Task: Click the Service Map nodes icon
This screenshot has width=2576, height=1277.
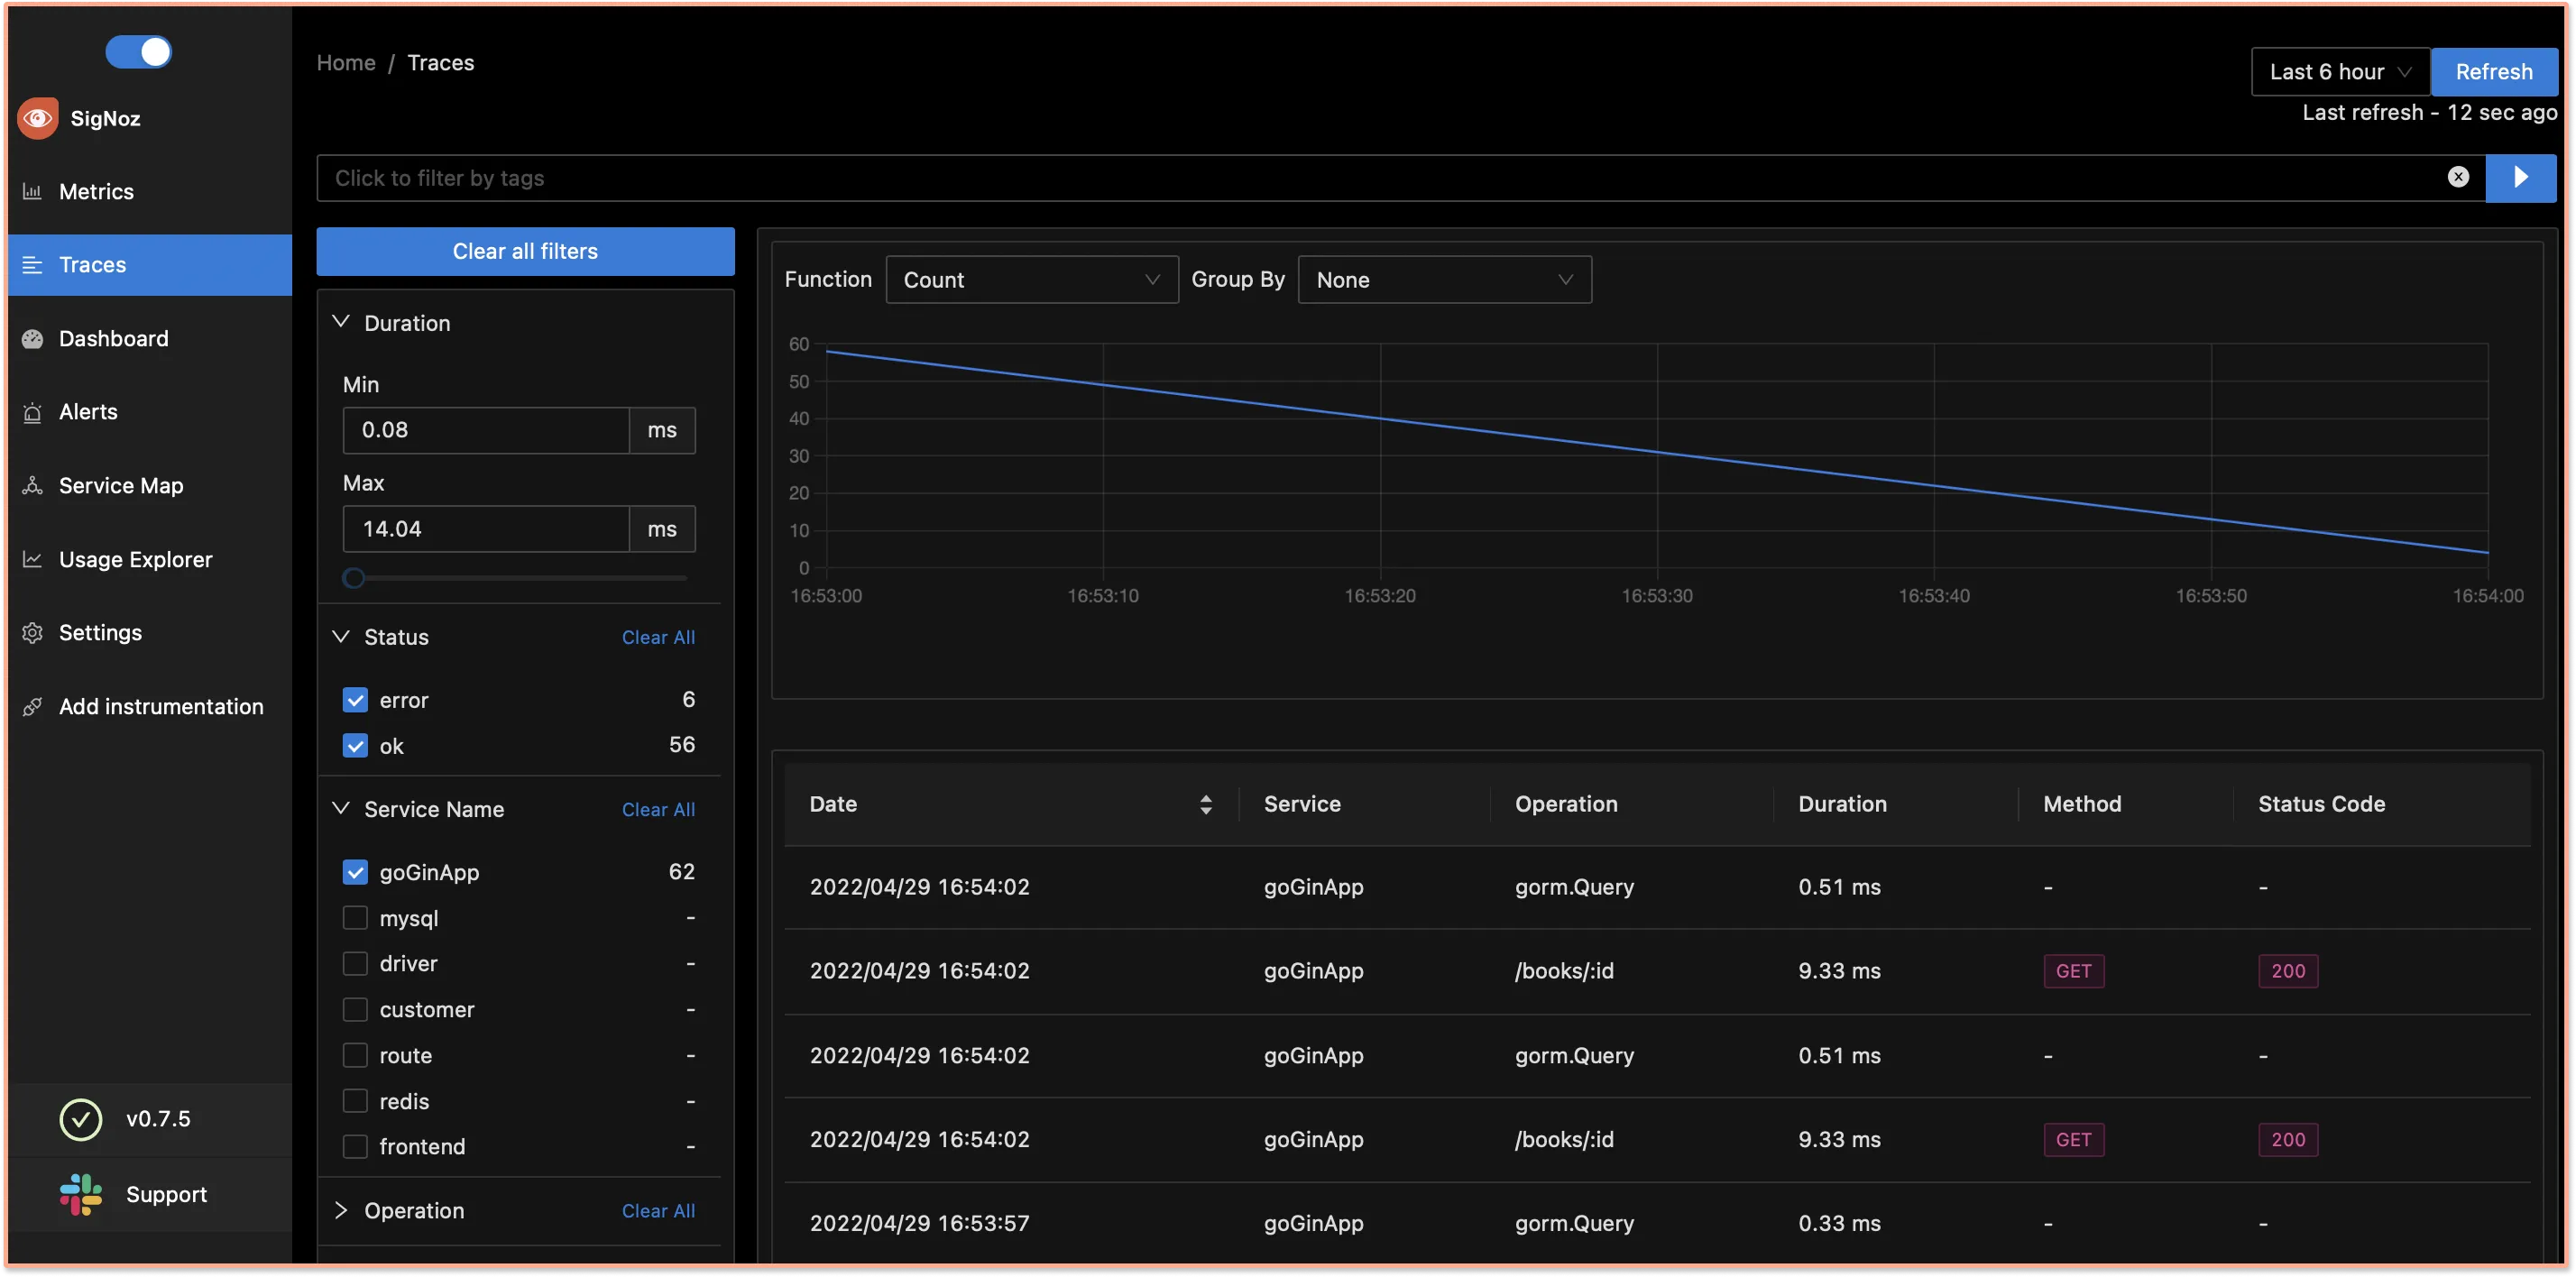Action: pyautogui.click(x=32, y=486)
